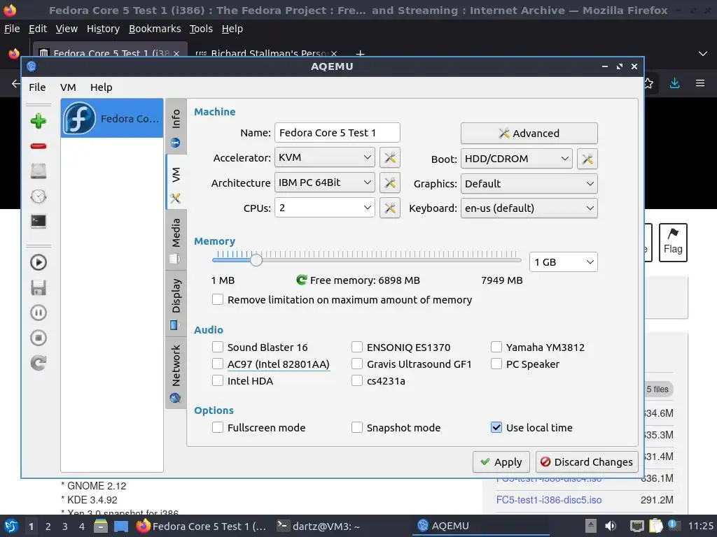The height and width of the screenshot is (537, 717).
Task: Check the Sound Blaster 16 audio option
Action: tap(218, 347)
